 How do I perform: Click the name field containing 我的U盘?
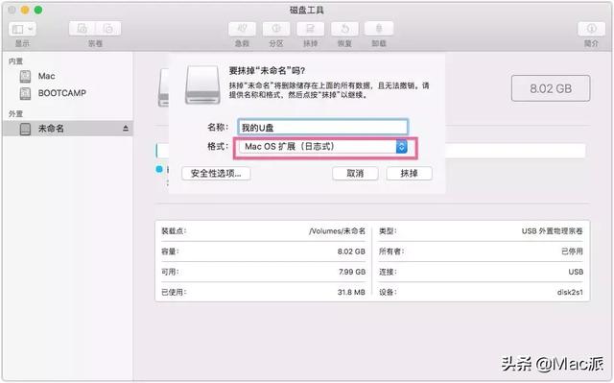click(322, 128)
